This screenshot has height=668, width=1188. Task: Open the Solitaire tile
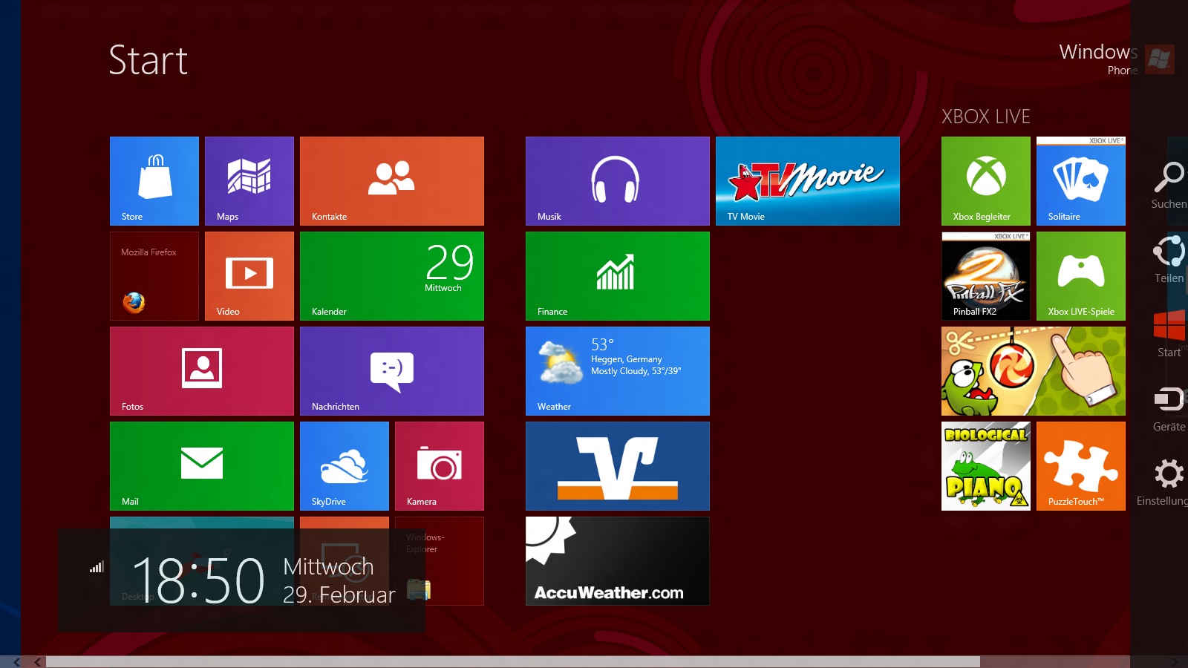1081,181
